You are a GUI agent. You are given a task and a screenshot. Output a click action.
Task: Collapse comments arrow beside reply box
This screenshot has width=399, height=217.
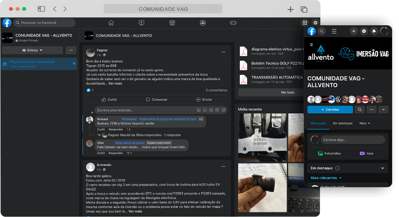click(92, 112)
